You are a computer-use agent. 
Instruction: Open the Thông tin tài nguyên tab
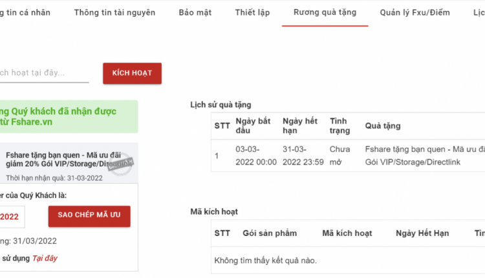click(114, 12)
